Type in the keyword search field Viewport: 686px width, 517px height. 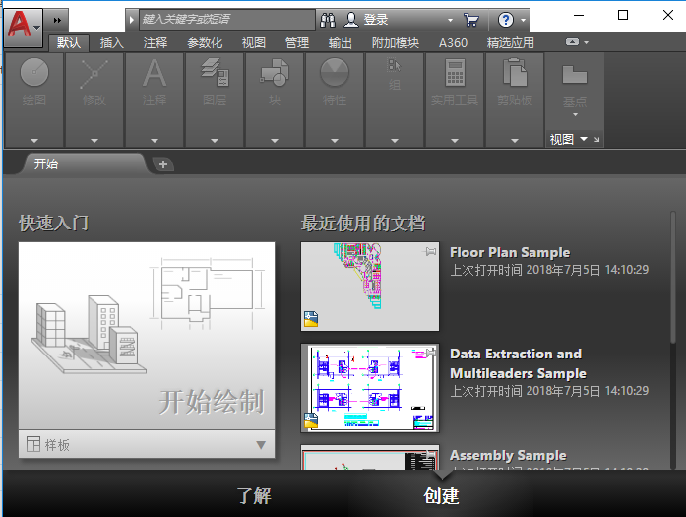(226, 20)
